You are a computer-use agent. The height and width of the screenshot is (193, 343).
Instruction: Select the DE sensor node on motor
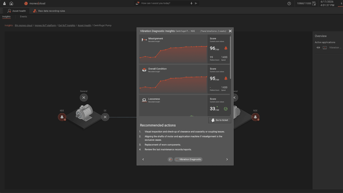[x=105, y=117]
